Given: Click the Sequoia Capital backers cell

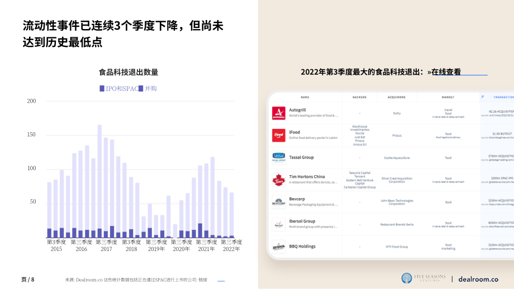Looking at the screenshot, I should [360, 180].
